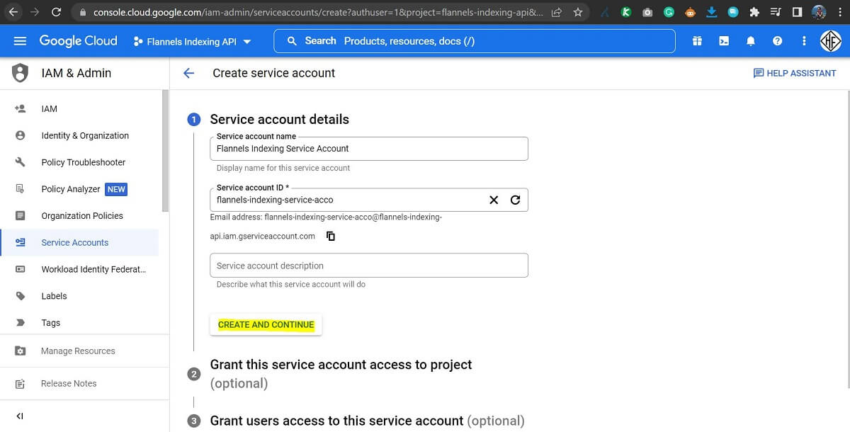Image resolution: width=850 pixels, height=432 pixels.
Task: Expand step 2 Grant this service account access
Action: coord(341,374)
